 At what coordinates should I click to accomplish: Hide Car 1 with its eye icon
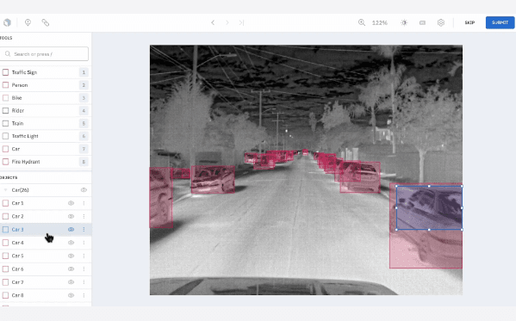click(71, 203)
